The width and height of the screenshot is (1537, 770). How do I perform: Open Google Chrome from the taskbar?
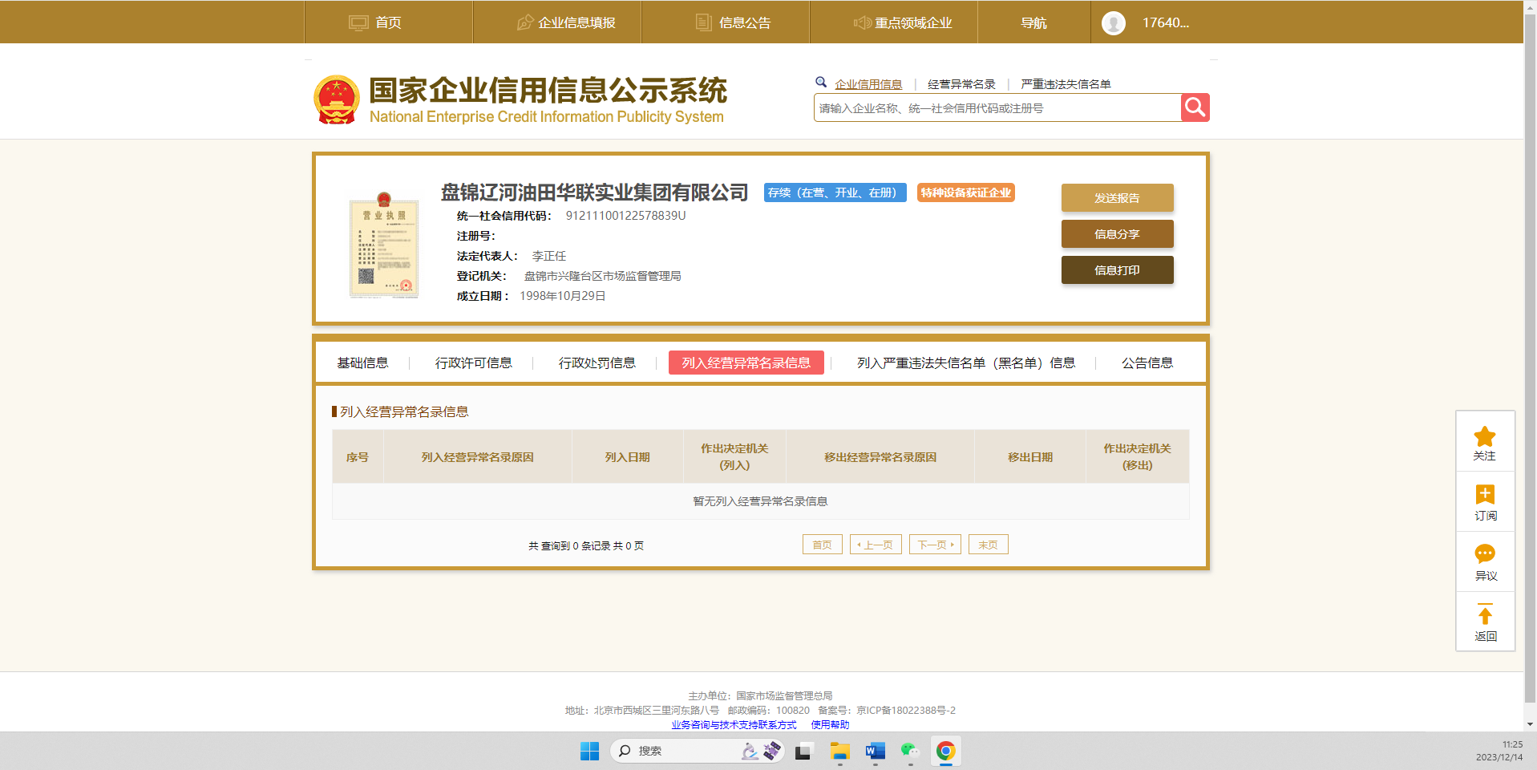tap(945, 751)
